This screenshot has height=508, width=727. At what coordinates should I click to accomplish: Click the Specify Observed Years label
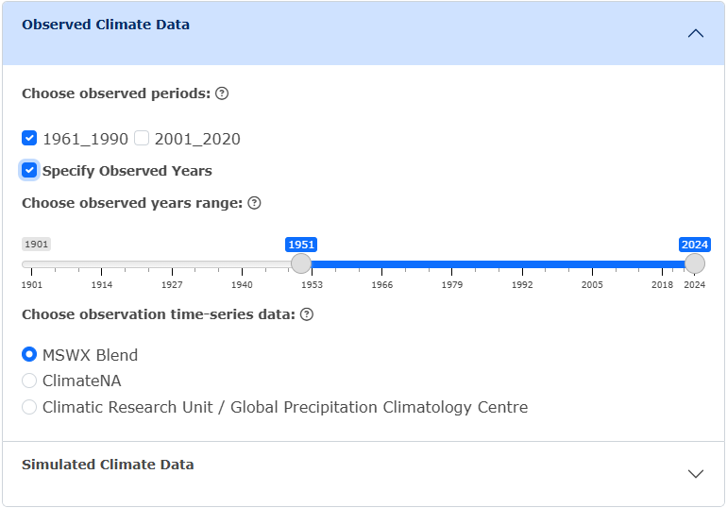pyautogui.click(x=127, y=171)
